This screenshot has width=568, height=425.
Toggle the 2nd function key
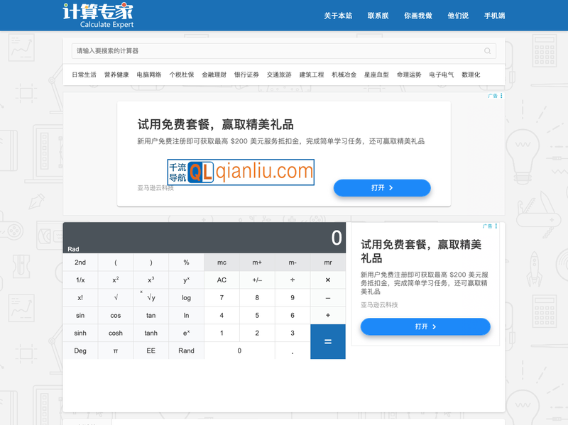coord(80,262)
